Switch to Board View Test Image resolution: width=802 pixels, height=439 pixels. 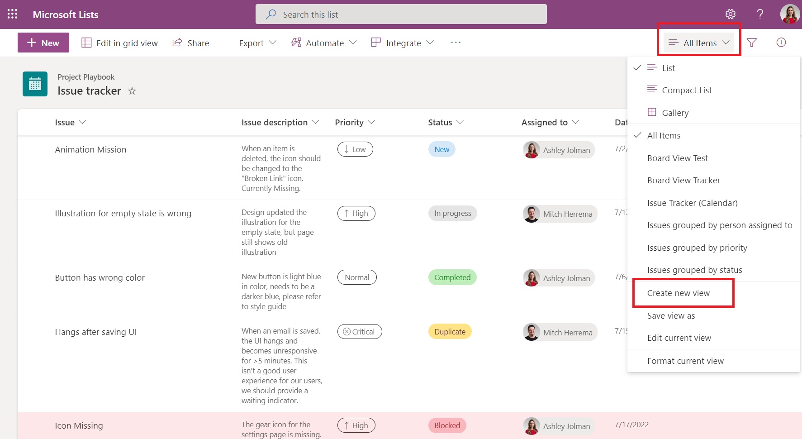click(714, 158)
